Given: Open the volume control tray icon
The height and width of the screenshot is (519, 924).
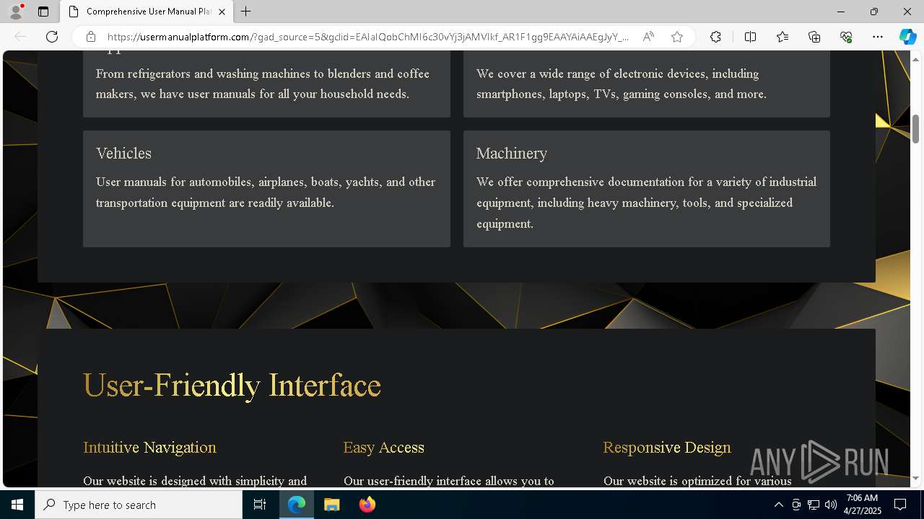Looking at the screenshot, I should (831, 505).
